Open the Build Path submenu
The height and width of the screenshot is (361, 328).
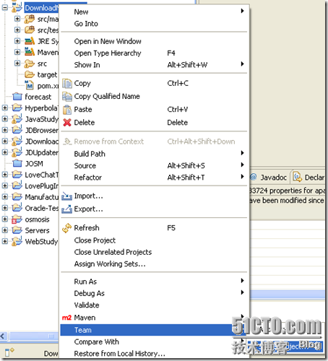(154, 154)
